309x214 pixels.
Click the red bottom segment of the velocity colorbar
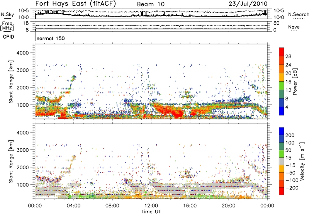(282, 191)
